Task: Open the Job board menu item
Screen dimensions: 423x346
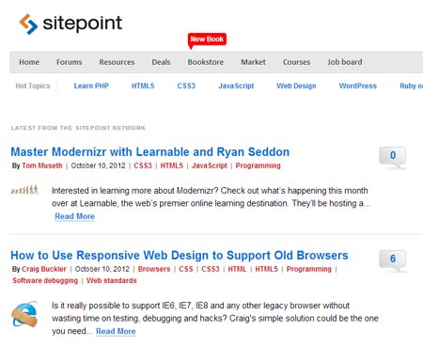Action: (x=345, y=62)
